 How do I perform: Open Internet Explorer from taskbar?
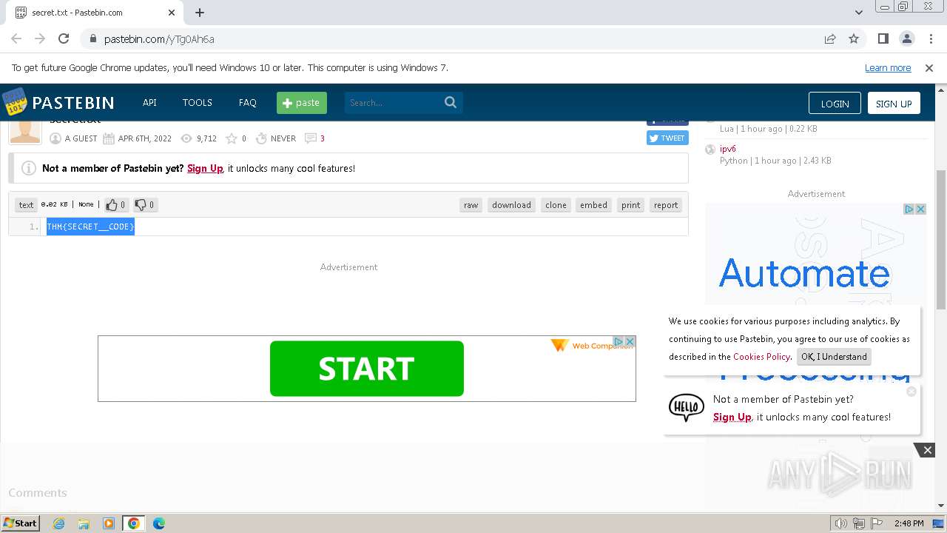click(x=58, y=523)
